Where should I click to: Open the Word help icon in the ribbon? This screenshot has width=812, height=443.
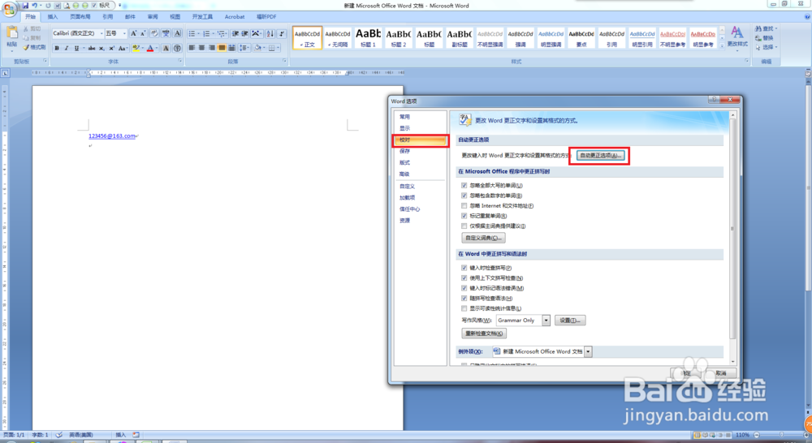807,16
